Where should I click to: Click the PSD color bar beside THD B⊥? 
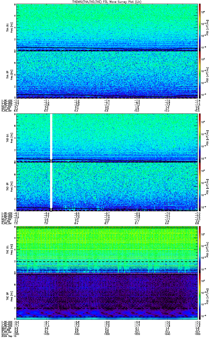[200, 138]
